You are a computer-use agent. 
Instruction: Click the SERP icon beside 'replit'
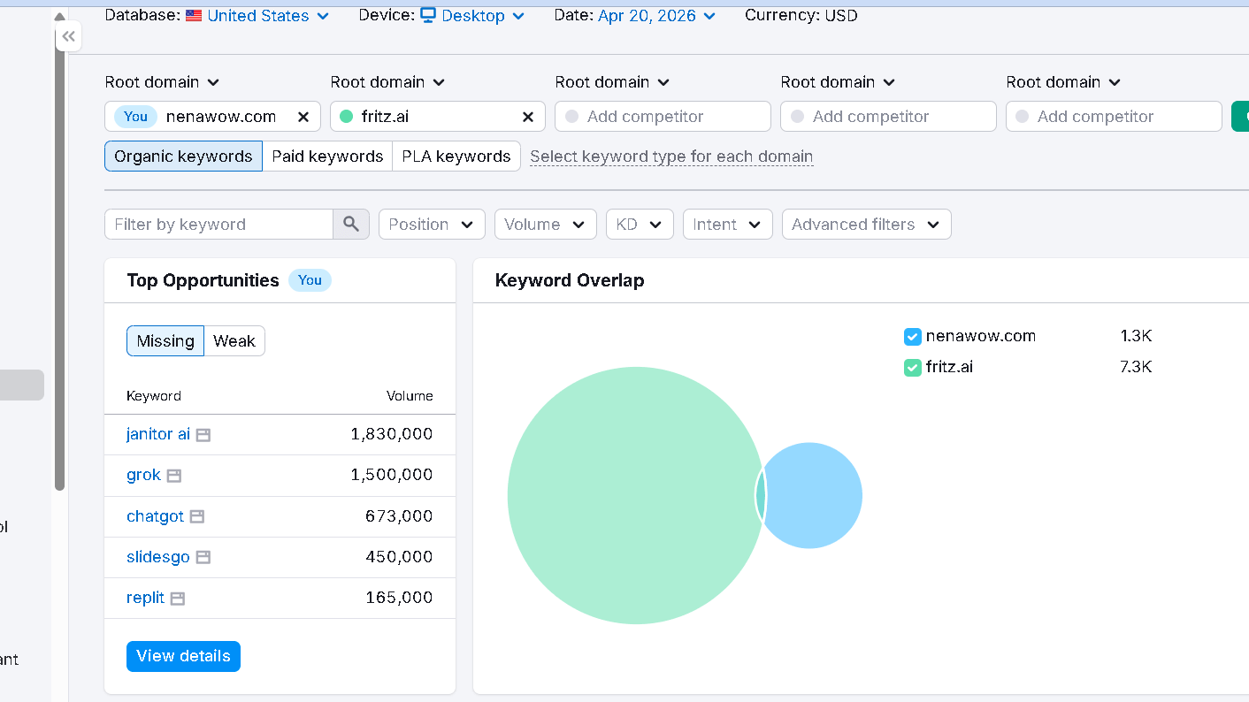(x=179, y=598)
